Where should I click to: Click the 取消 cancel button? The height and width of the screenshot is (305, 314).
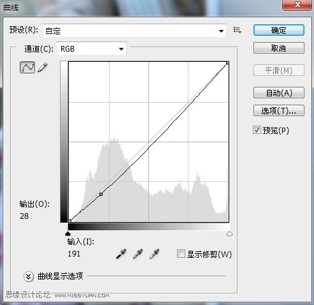coord(279,48)
